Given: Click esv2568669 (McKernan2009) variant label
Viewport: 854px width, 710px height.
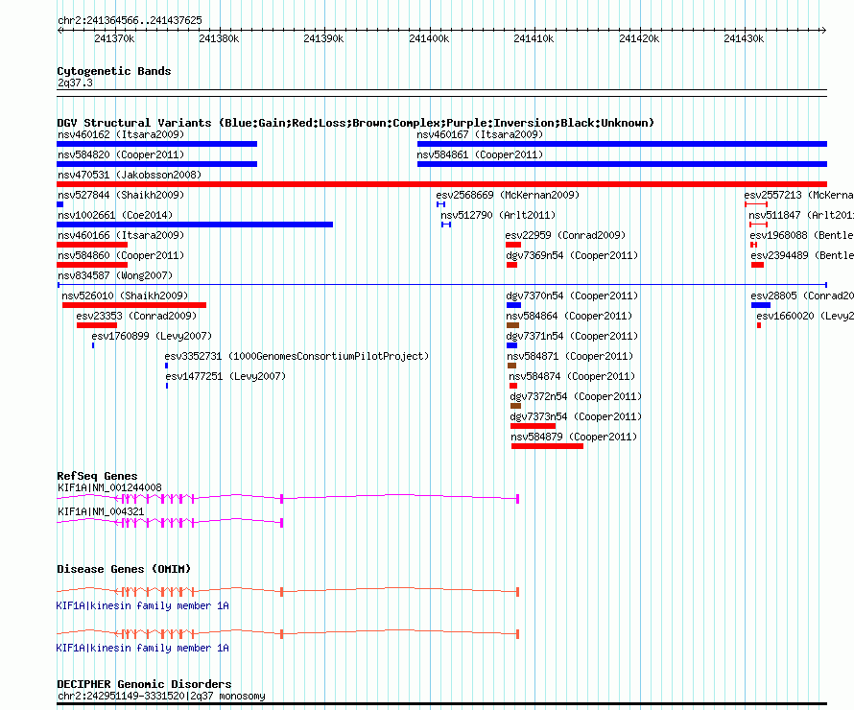Looking at the screenshot, I should click(508, 195).
